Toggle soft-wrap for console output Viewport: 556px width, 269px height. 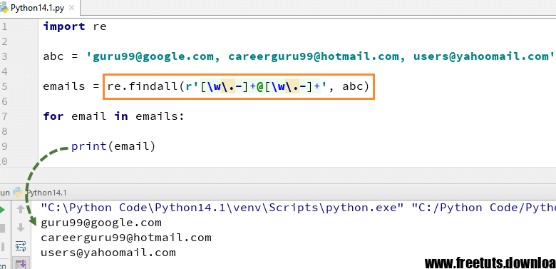point(21,246)
